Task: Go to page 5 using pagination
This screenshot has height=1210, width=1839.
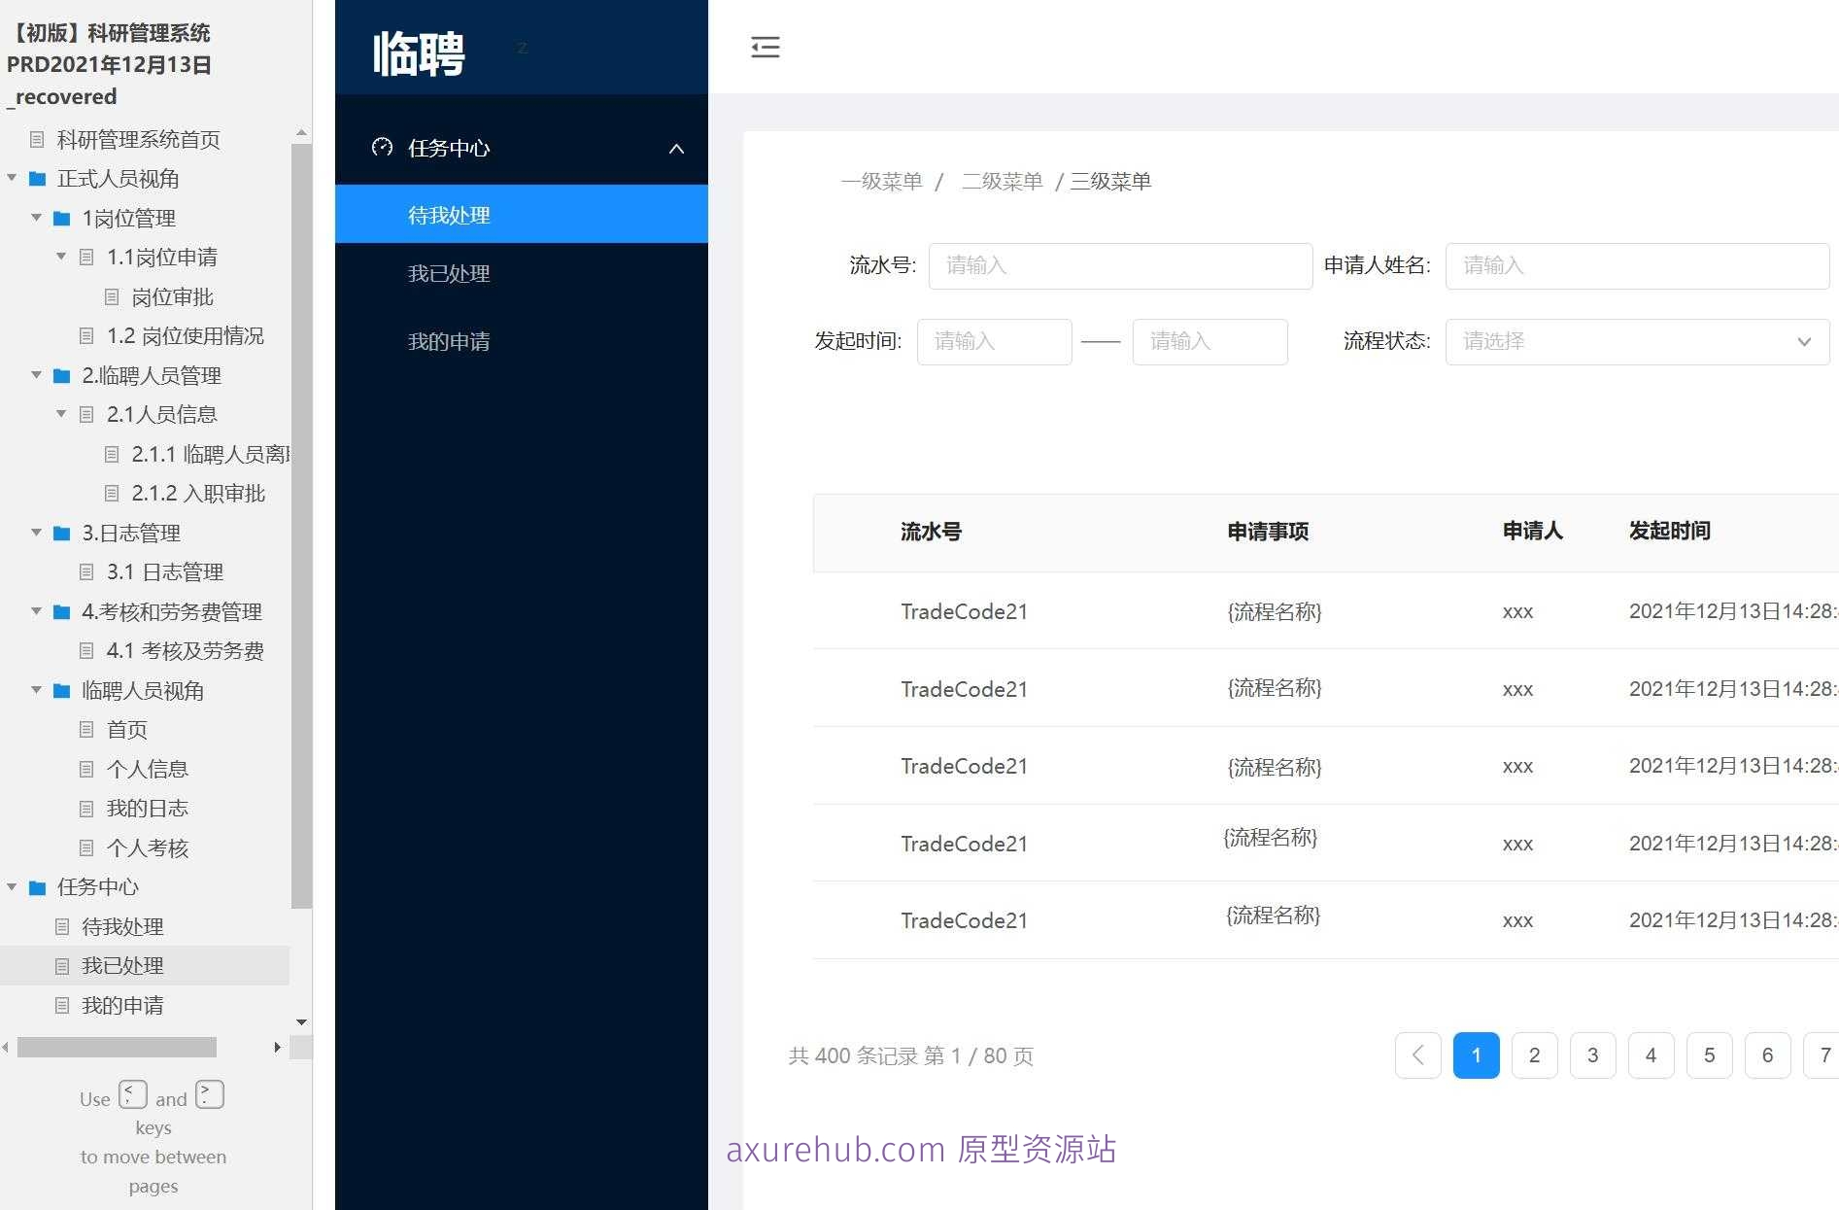Action: (1709, 1055)
